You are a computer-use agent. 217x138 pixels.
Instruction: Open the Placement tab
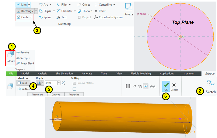click(37, 95)
